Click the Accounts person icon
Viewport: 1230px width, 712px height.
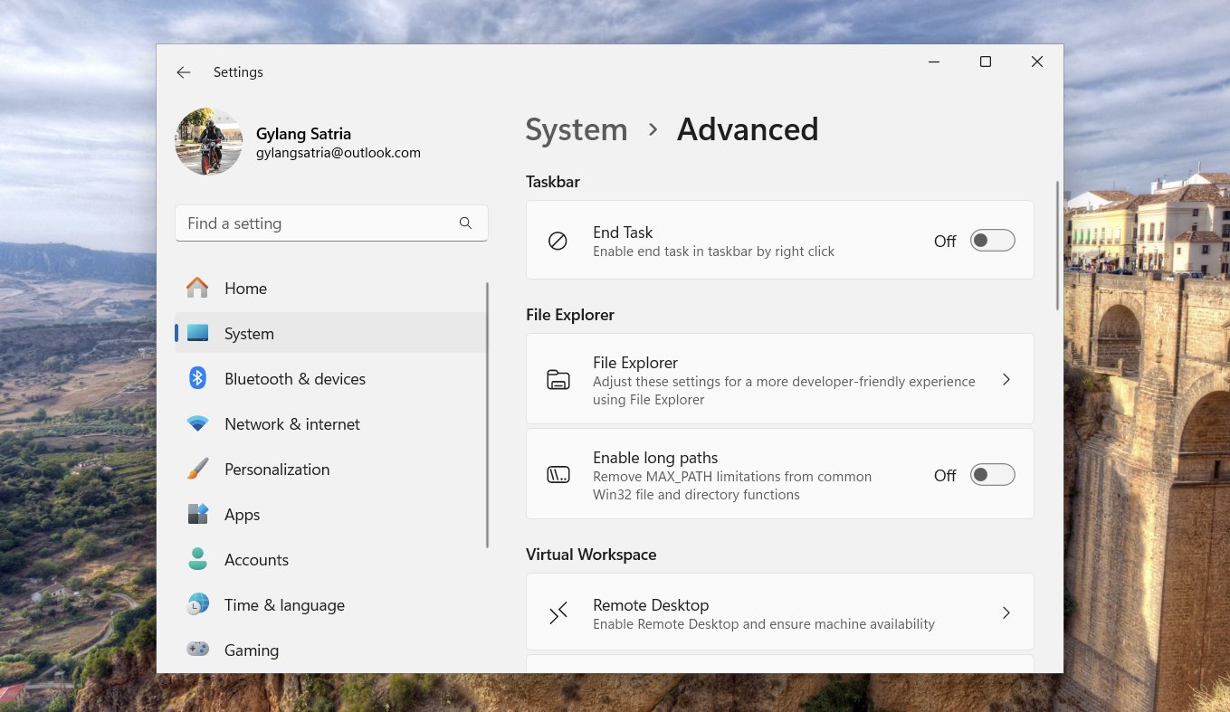click(197, 559)
